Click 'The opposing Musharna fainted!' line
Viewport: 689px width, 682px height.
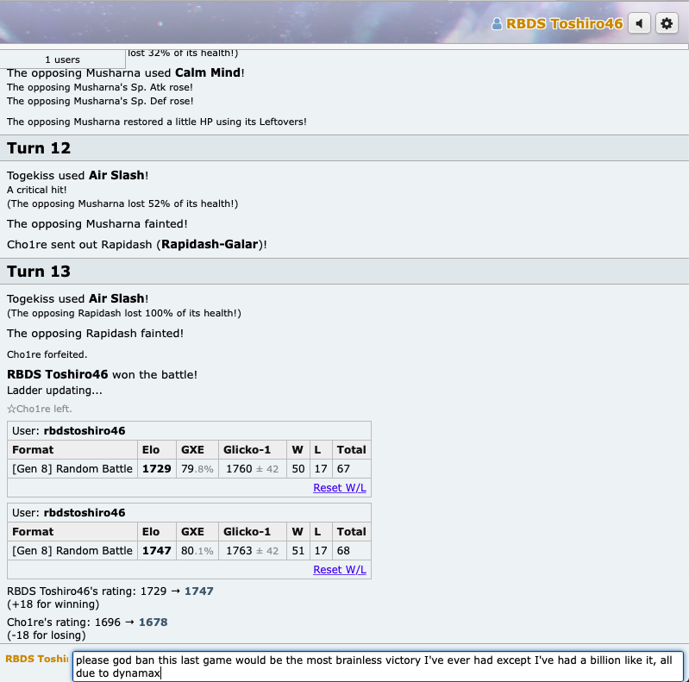tap(97, 223)
